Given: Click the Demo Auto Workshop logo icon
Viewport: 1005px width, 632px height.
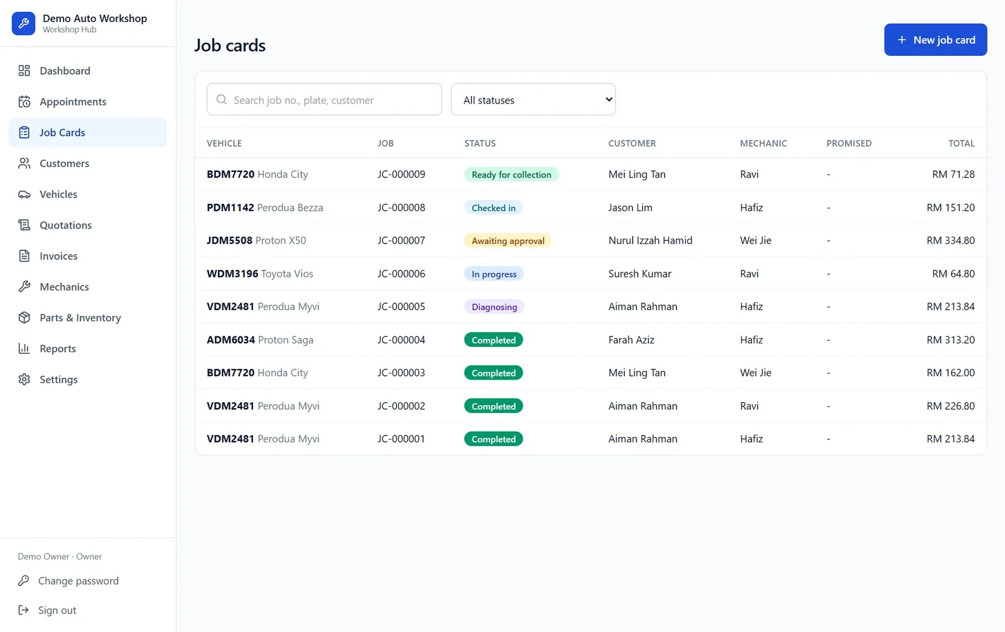Looking at the screenshot, I should click(x=23, y=24).
